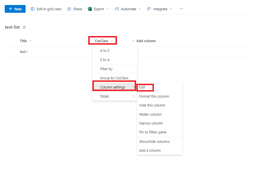Select Group by CssClass
The width and height of the screenshot is (253, 188).
115,78
